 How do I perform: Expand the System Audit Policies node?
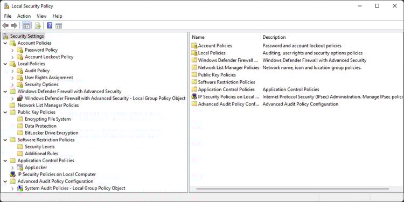(x=12, y=189)
